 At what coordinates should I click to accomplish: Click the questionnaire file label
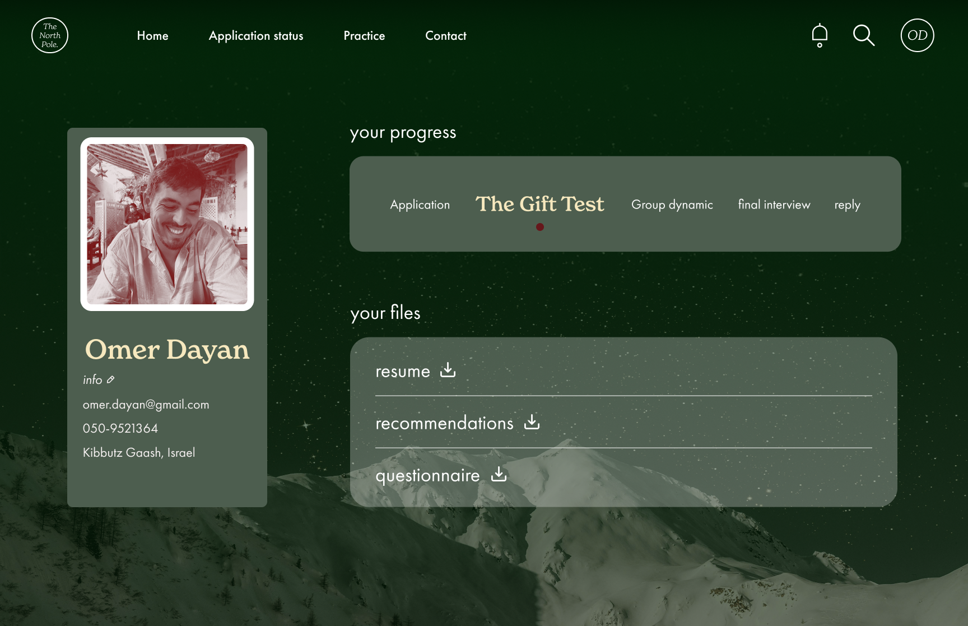(427, 476)
